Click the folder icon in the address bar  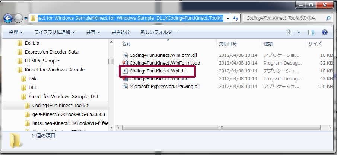pos(33,18)
